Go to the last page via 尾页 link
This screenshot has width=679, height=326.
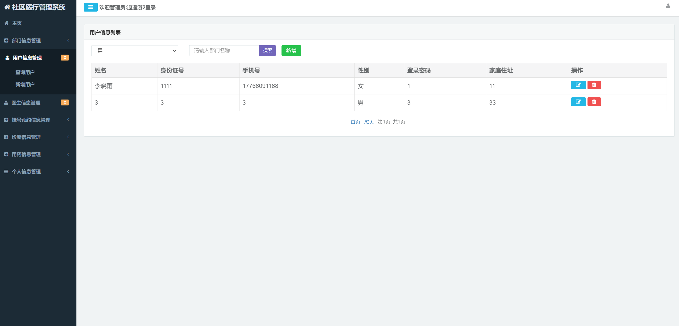pos(369,122)
